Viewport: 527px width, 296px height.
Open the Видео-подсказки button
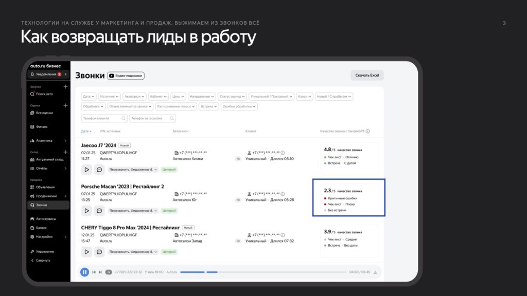point(126,76)
